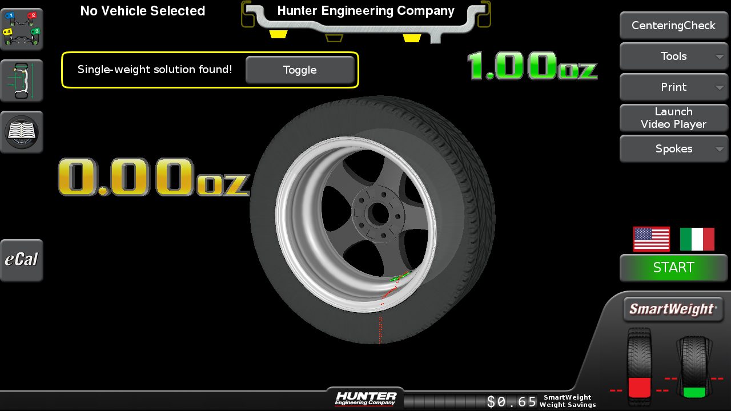Click the $0.65 savings amount
Image resolution: width=731 pixels, height=411 pixels.
click(512, 401)
